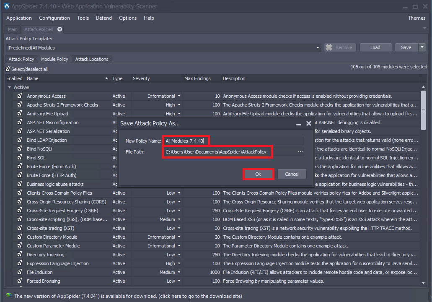Image resolution: width=432 pixels, height=302 pixels.
Task: Confirm saving with the Ok button
Action: [x=258, y=174]
